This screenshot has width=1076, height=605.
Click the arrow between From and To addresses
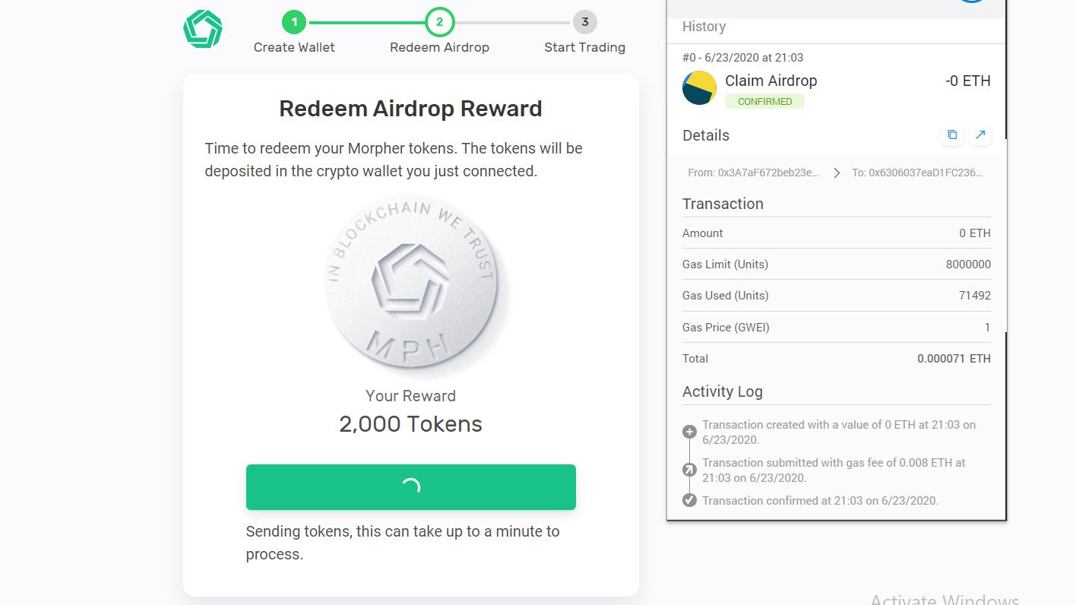(x=836, y=173)
